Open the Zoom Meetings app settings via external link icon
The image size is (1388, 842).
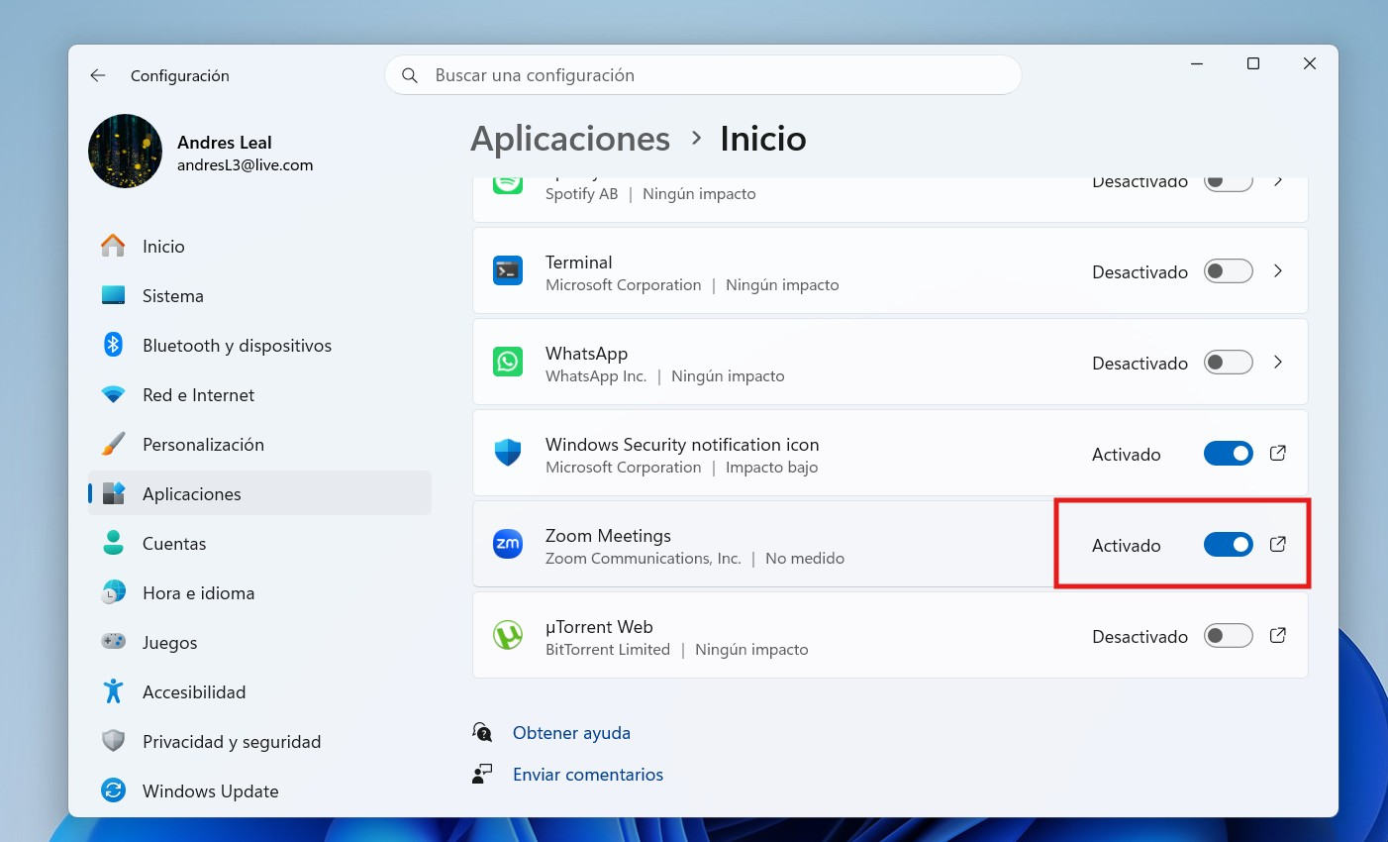tap(1277, 544)
